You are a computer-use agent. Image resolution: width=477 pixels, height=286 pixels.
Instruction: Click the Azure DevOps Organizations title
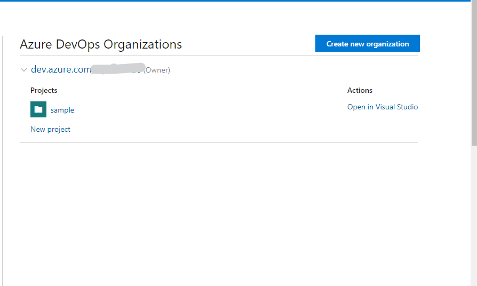[101, 44]
